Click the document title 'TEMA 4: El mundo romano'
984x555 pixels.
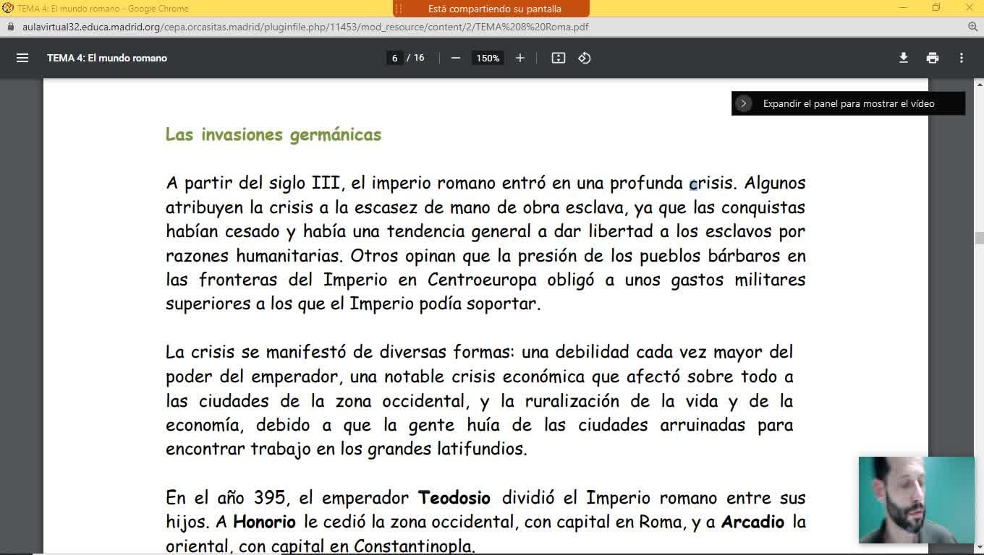point(107,58)
